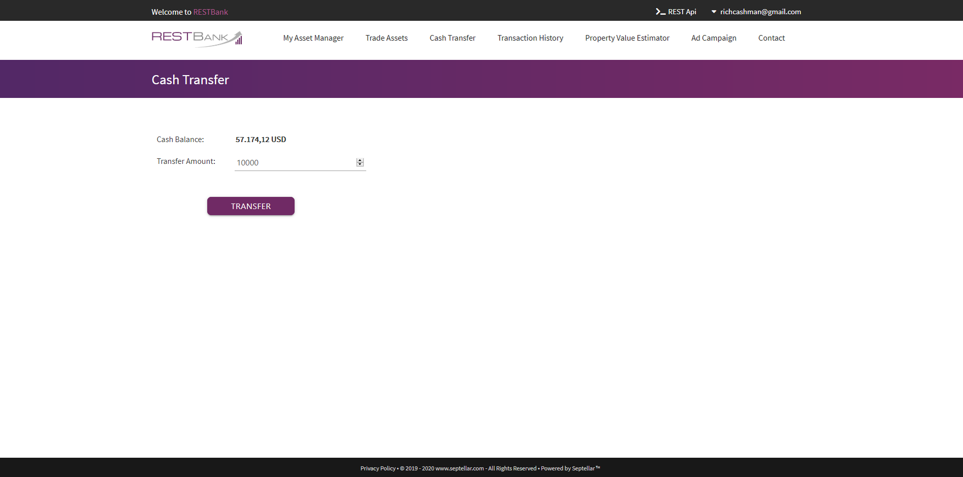
Task: Open the Property Value Estimator
Action: 627,38
